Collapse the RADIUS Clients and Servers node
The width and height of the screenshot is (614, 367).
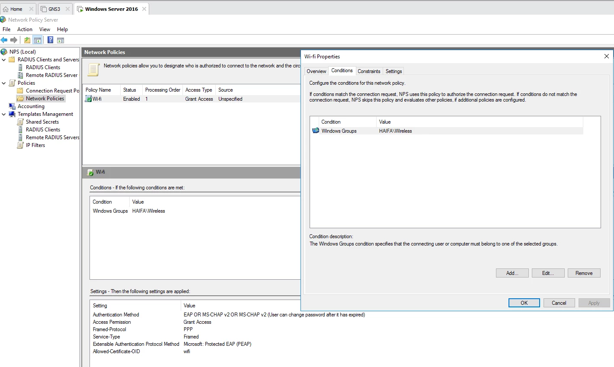(x=4, y=60)
